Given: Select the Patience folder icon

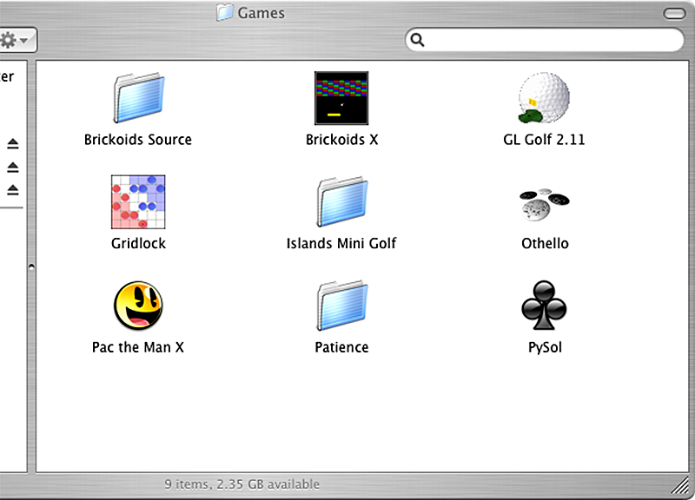Looking at the screenshot, I should coord(341,306).
